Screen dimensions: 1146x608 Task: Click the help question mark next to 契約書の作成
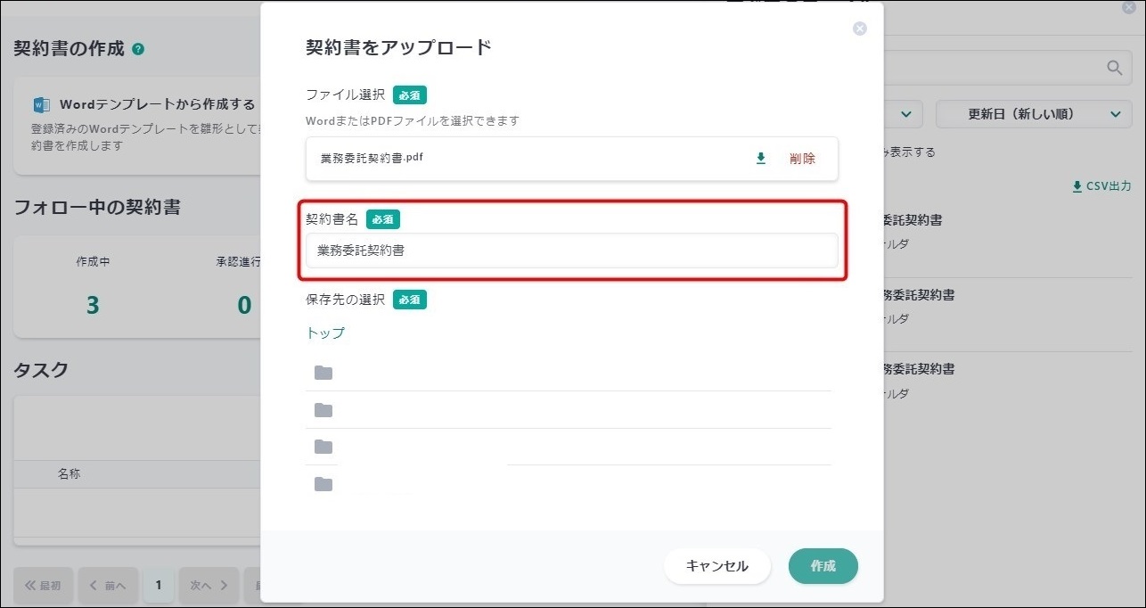[138, 49]
